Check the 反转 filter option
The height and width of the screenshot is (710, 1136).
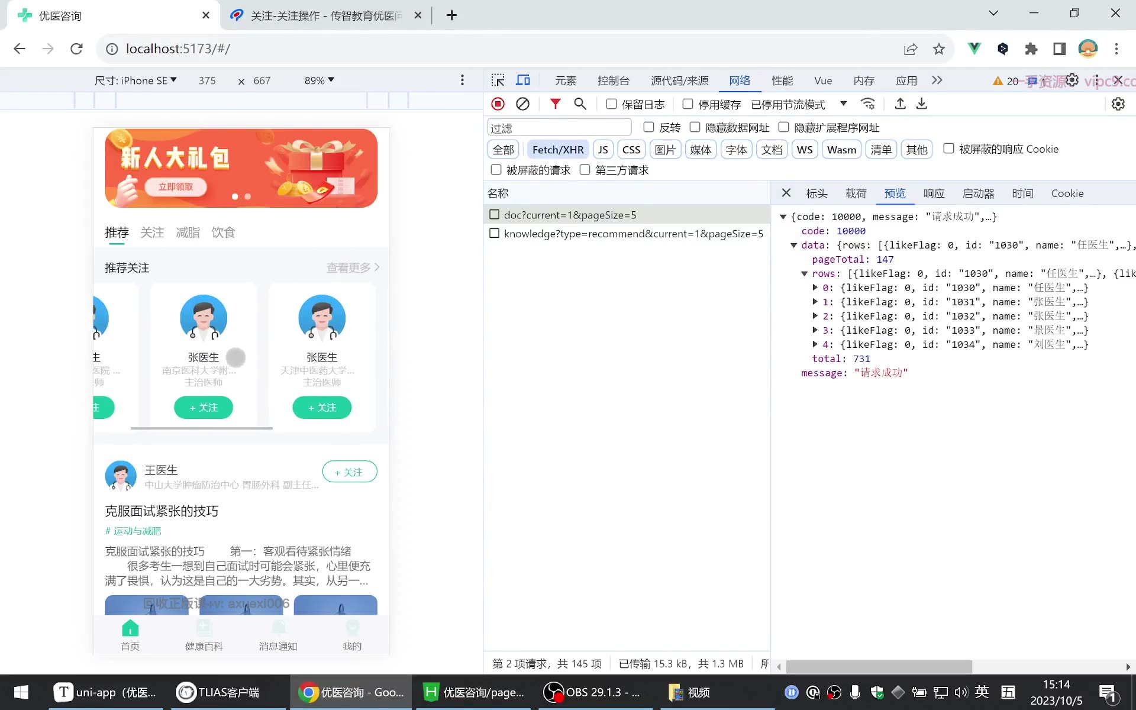coord(648,127)
